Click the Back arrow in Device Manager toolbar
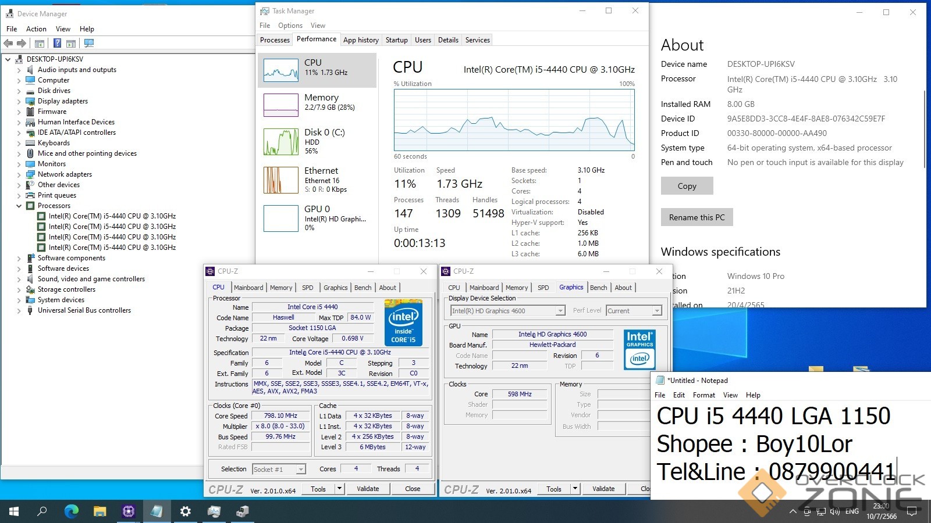 (8, 43)
